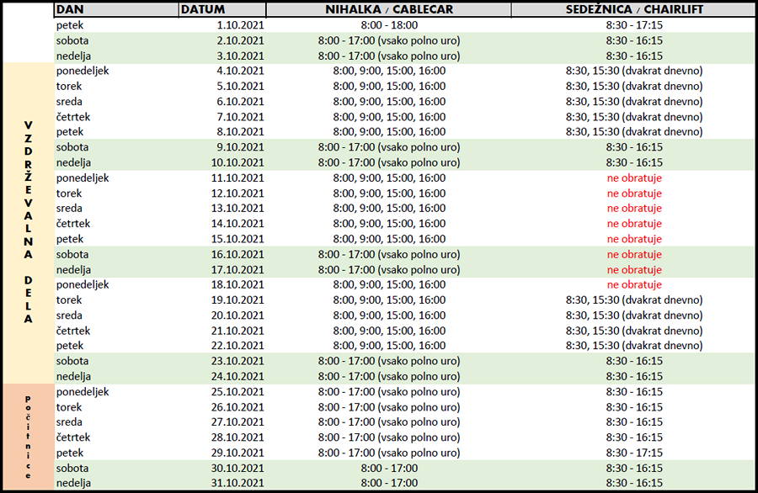Click the 'sobota' cell on 9.10.2021 row
Image resolution: width=758 pixels, height=493 pixels.
tap(72, 147)
